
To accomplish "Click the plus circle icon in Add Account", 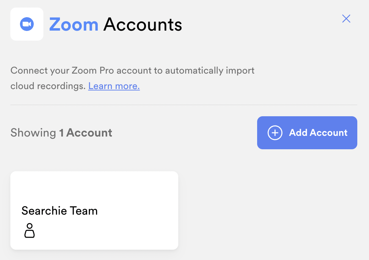I will (275, 133).
